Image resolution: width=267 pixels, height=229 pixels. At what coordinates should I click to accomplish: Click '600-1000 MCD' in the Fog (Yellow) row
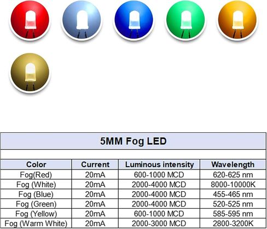click(x=159, y=214)
